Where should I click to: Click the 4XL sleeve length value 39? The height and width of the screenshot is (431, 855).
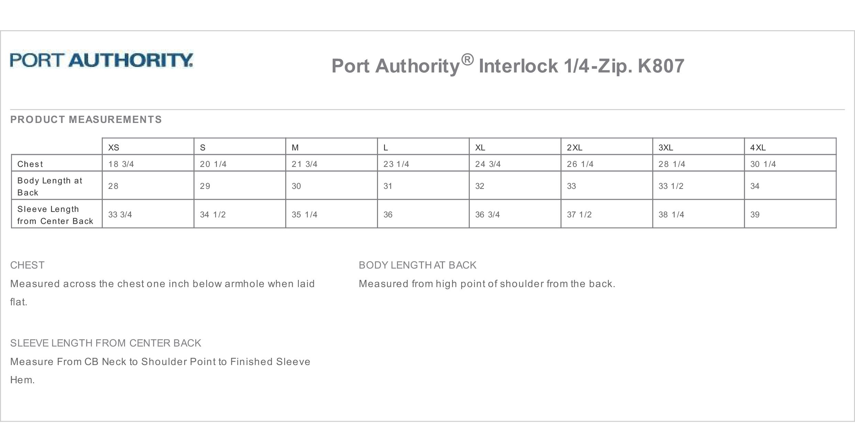[x=755, y=215]
